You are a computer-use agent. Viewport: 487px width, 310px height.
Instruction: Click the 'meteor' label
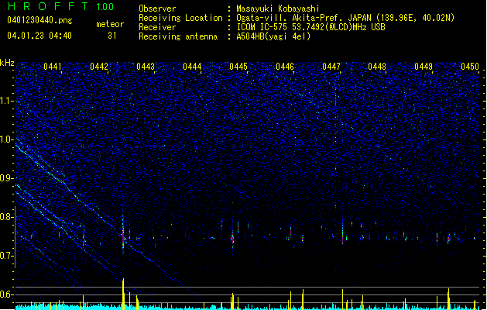[x=110, y=24]
